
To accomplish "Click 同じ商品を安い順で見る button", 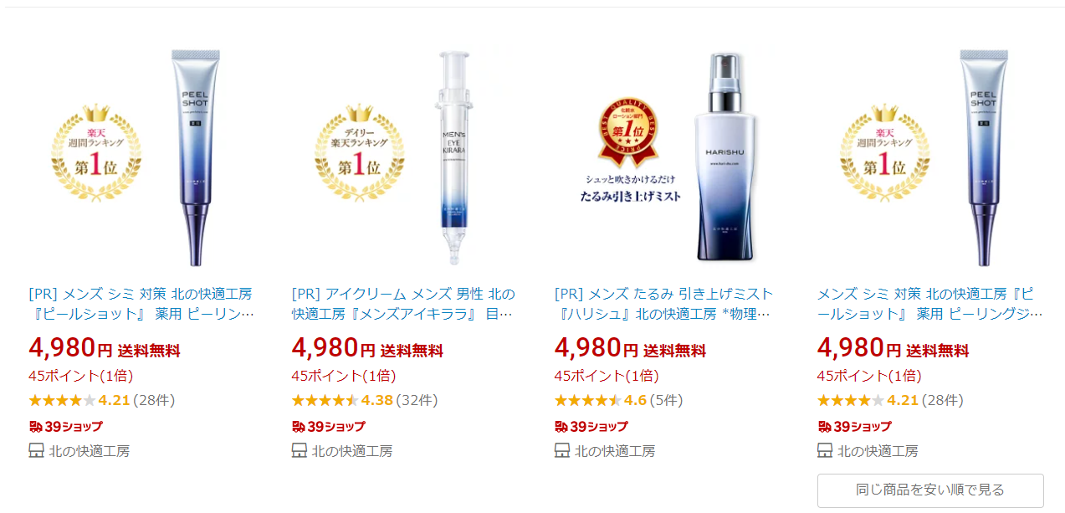I will tap(930, 490).
